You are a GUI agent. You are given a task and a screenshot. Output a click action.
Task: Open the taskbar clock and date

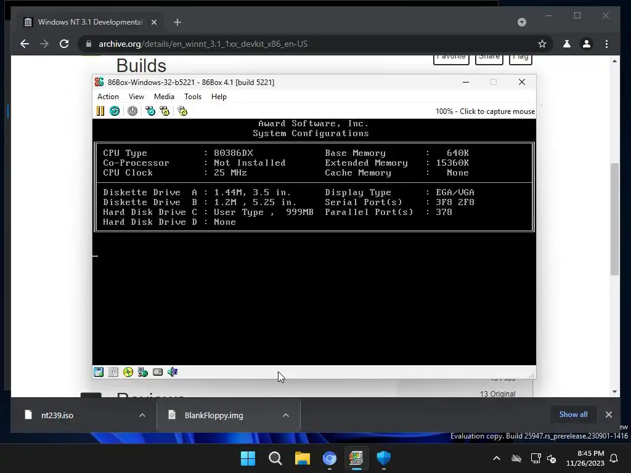(x=585, y=458)
